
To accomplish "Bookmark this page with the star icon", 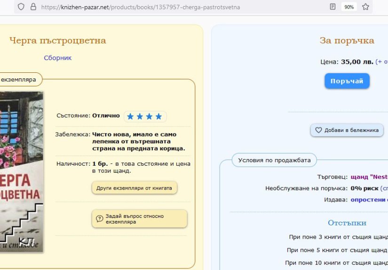I will [365, 7].
